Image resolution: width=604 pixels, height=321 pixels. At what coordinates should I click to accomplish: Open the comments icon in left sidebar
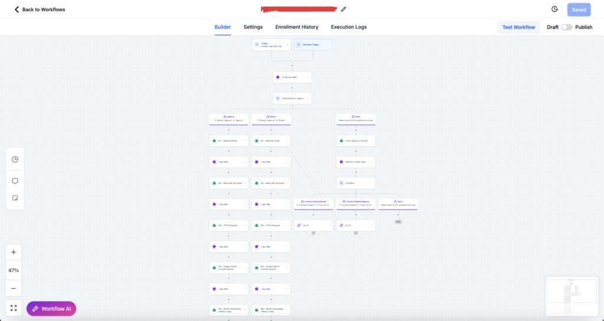(15, 181)
